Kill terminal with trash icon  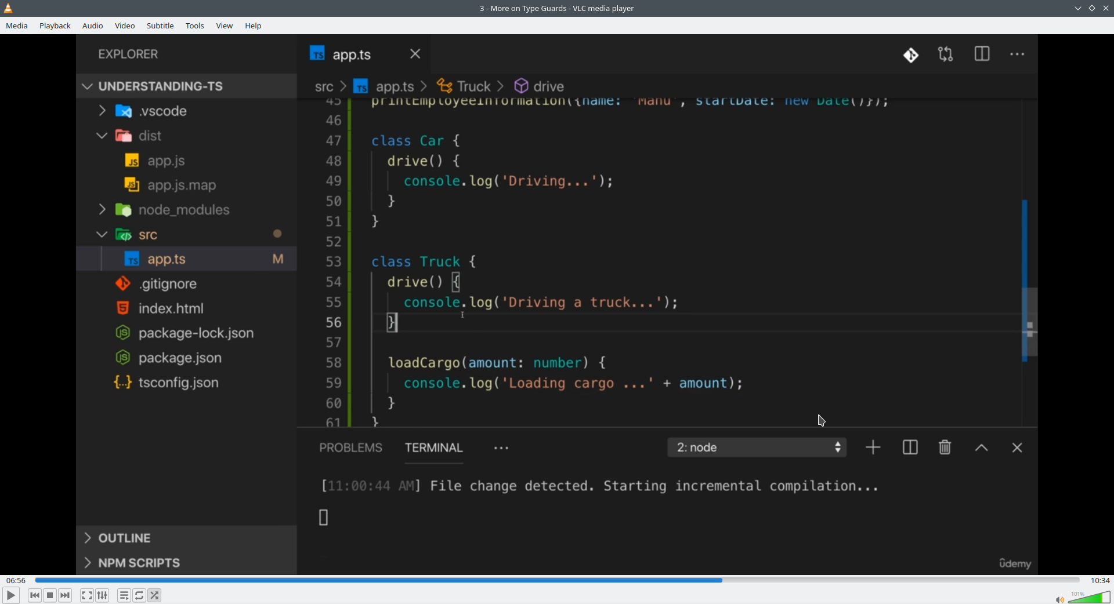point(945,448)
